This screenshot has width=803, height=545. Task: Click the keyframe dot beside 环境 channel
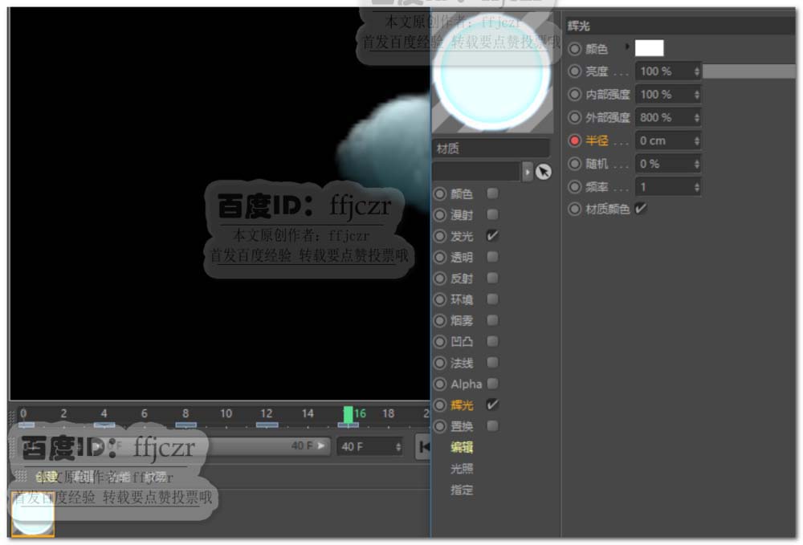tap(440, 299)
